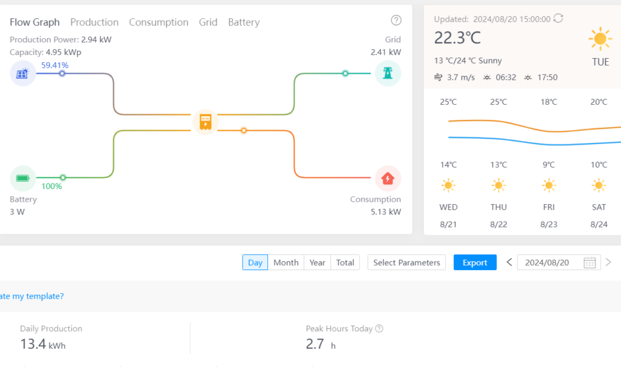Click the 2024/08/20 date input field
This screenshot has width=621, height=367.
pos(549,263)
